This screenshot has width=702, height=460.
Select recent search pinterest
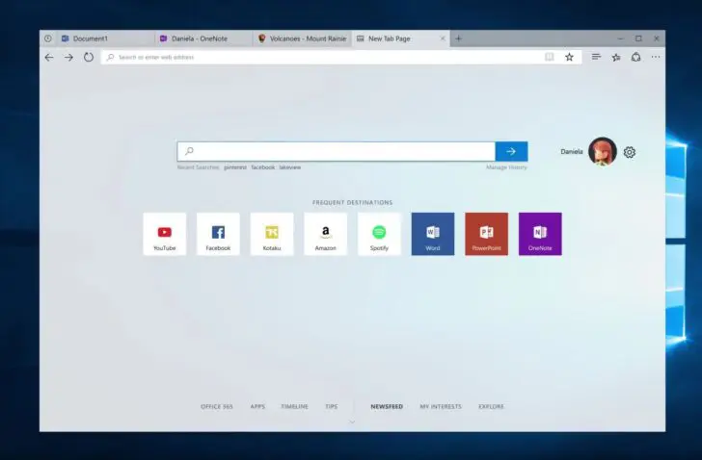tap(235, 167)
